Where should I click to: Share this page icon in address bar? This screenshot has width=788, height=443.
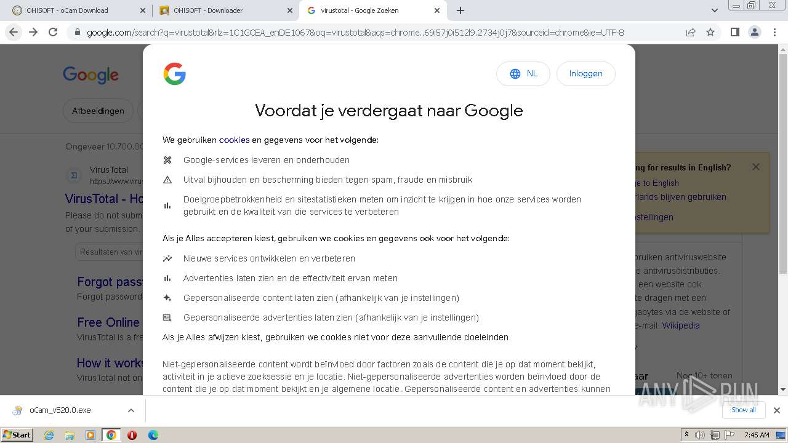pos(691,32)
